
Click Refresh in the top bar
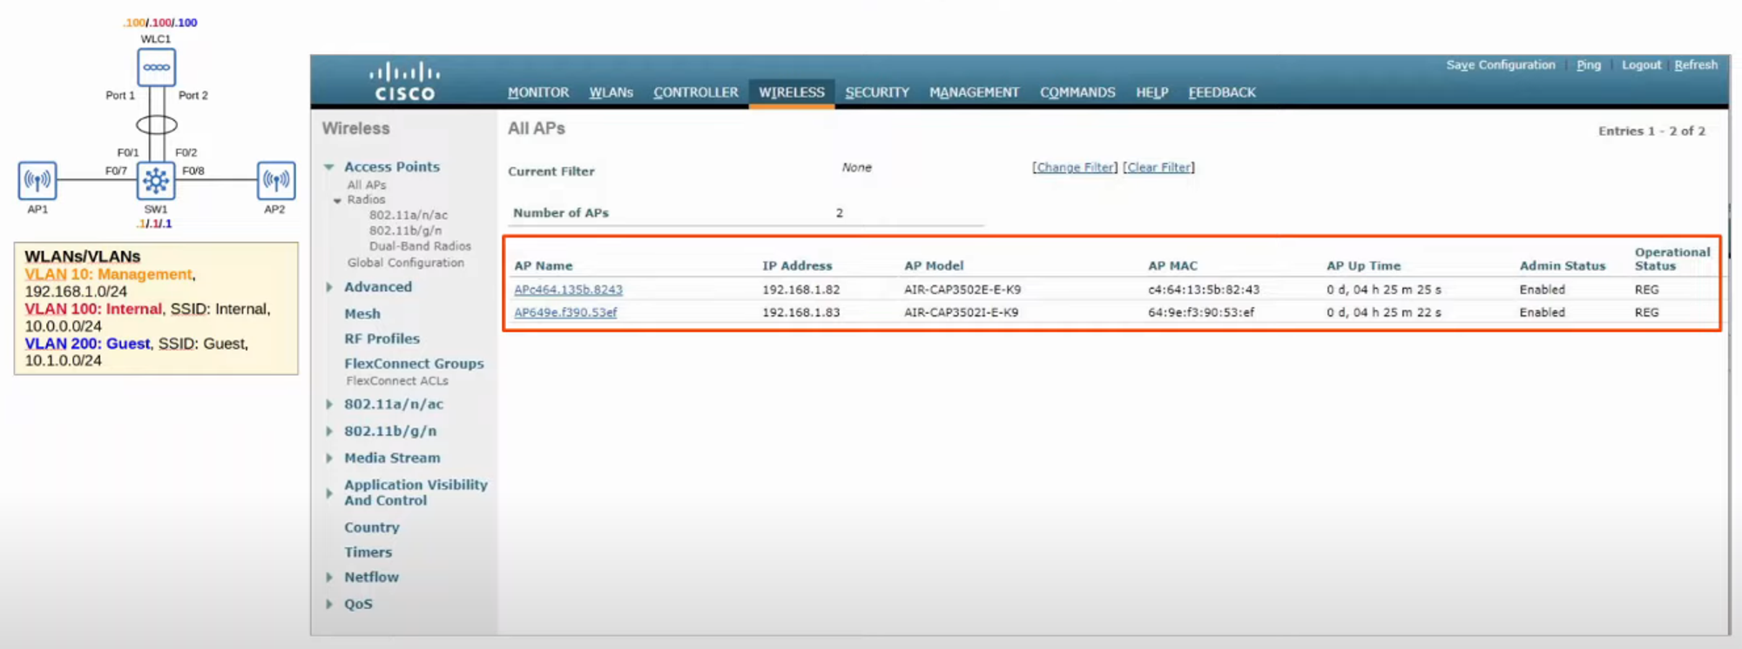(x=1695, y=65)
